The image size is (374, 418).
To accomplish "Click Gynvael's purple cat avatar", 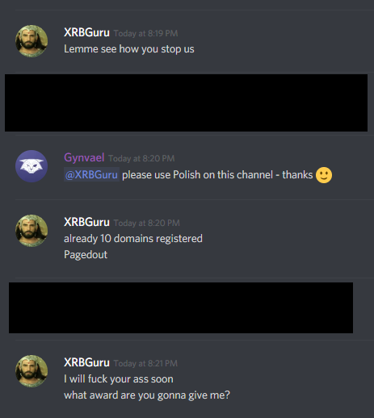I will (x=32, y=166).
